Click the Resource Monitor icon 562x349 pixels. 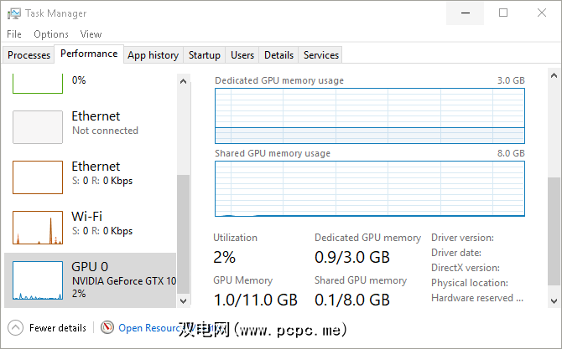(x=107, y=327)
